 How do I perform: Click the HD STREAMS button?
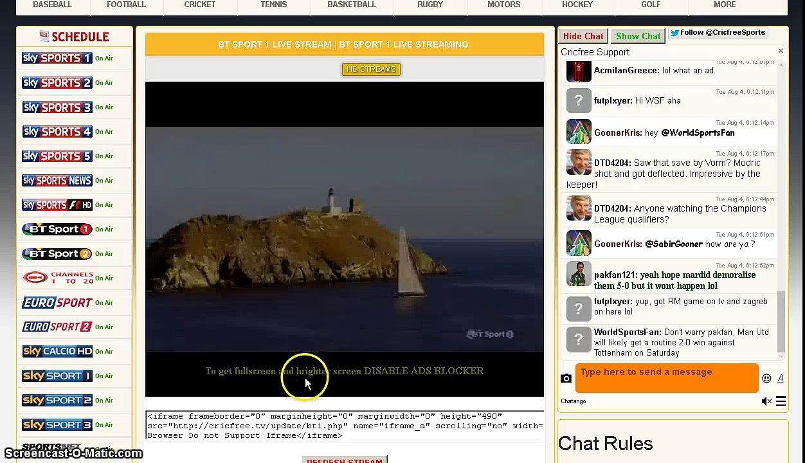coord(371,69)
